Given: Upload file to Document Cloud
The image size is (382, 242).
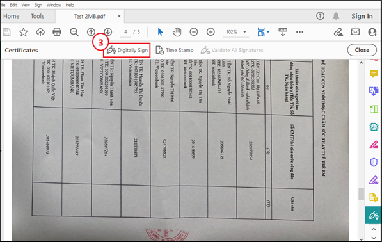Looking at the screenshot, I should (x=40, y=32).
